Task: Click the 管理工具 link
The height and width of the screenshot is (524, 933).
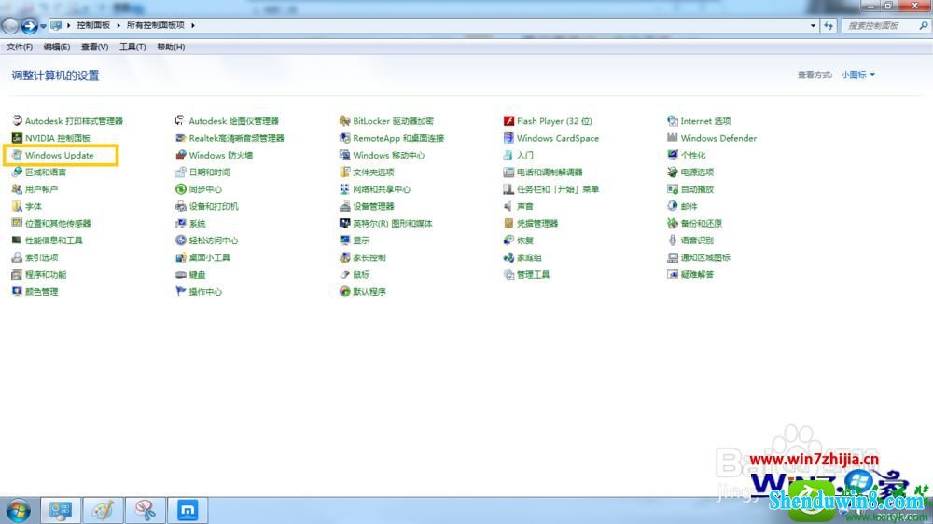Action: tap(533, 275)
